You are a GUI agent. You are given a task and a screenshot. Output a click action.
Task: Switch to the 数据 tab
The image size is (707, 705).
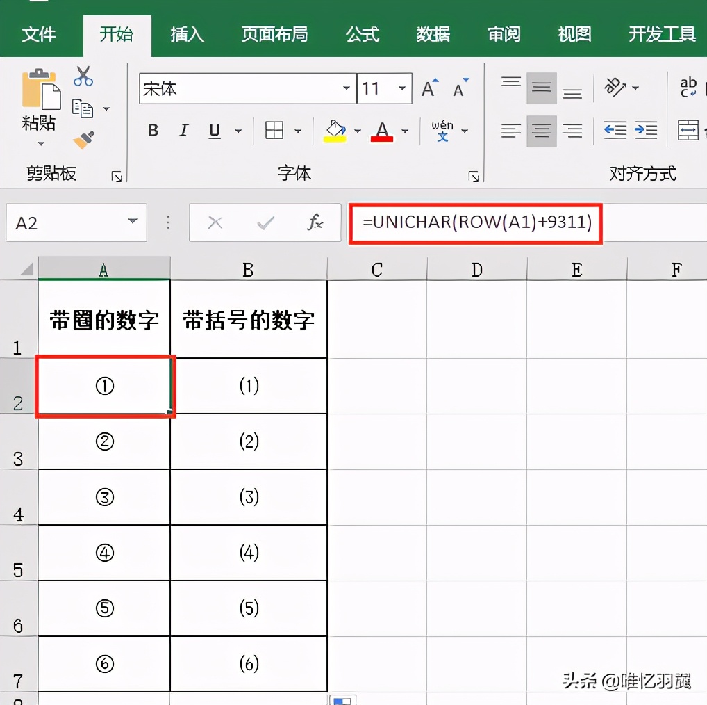[433, 34]
